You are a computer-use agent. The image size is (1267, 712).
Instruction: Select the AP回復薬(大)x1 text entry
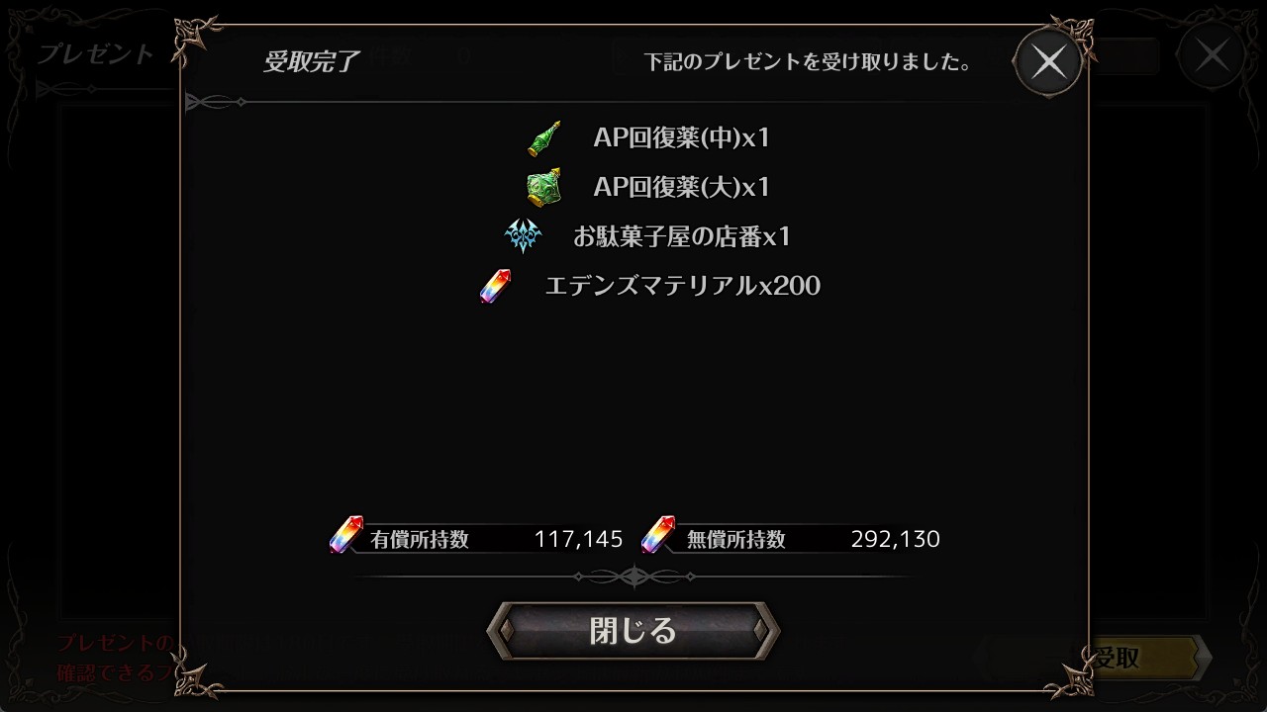pos(681,187)
